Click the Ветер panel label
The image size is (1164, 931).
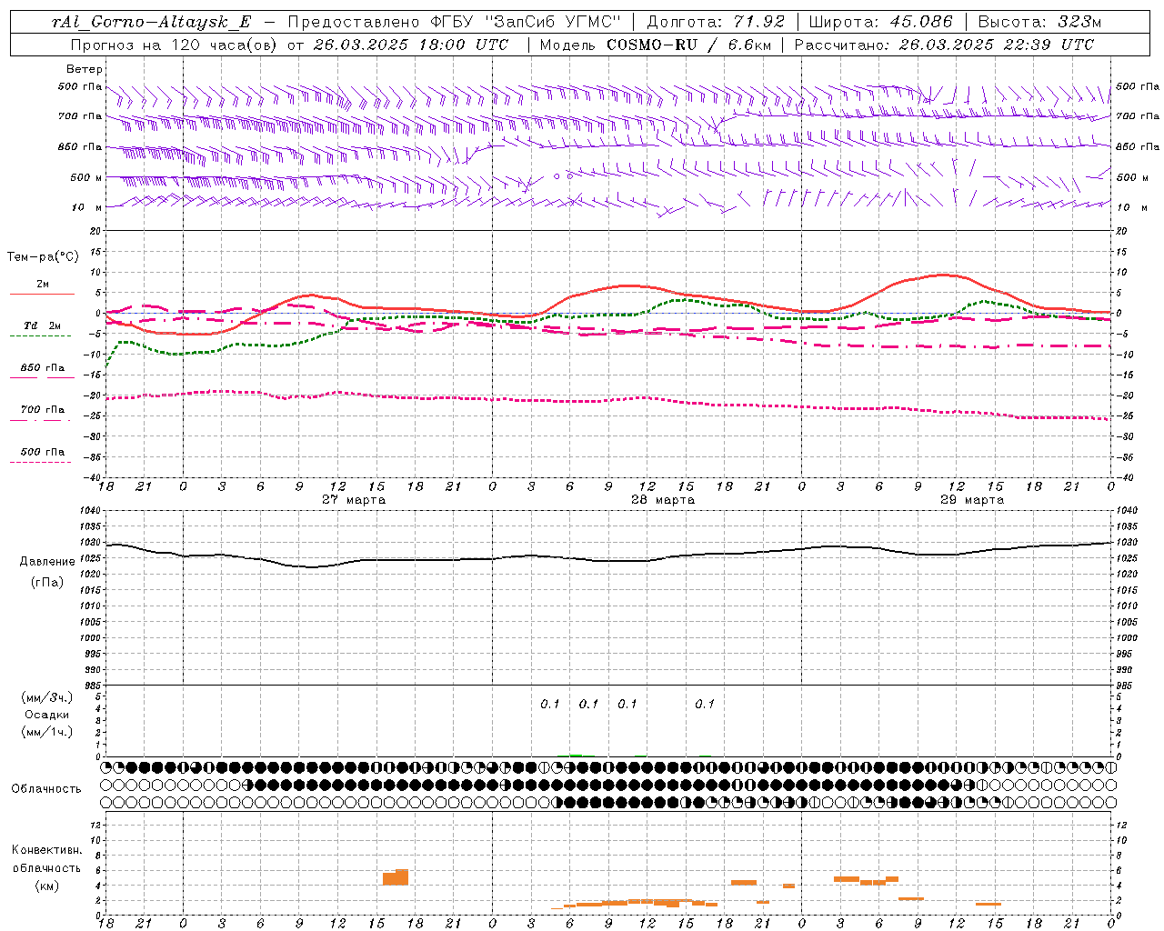click(84, 69)
